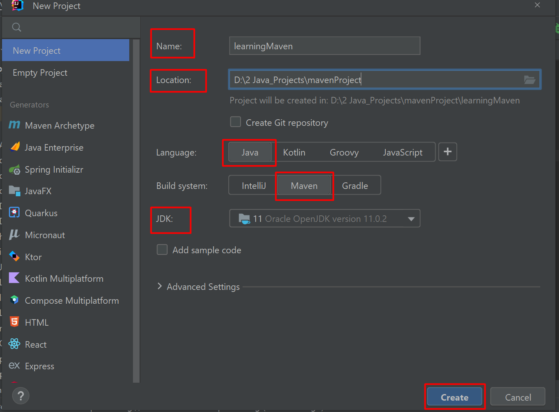Switch to the Empty Project tab

click(40, 73)
